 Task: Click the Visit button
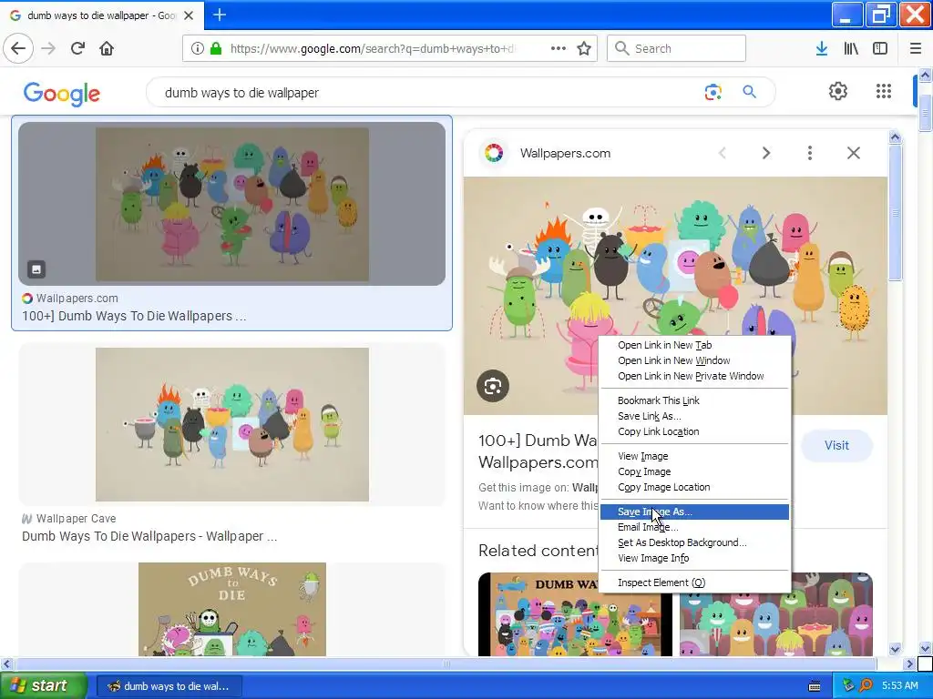point(836,446)
